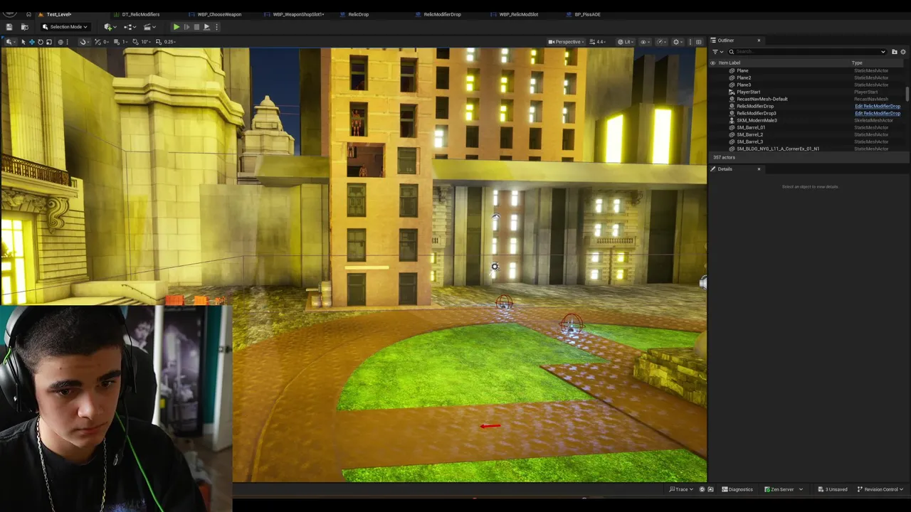The image size is (911, 512).
Task: Sort Outliner by Type column
Action: pos(857,63)
